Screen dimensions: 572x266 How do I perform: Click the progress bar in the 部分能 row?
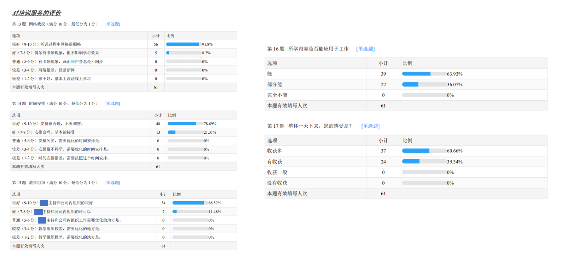coord(424,84)
